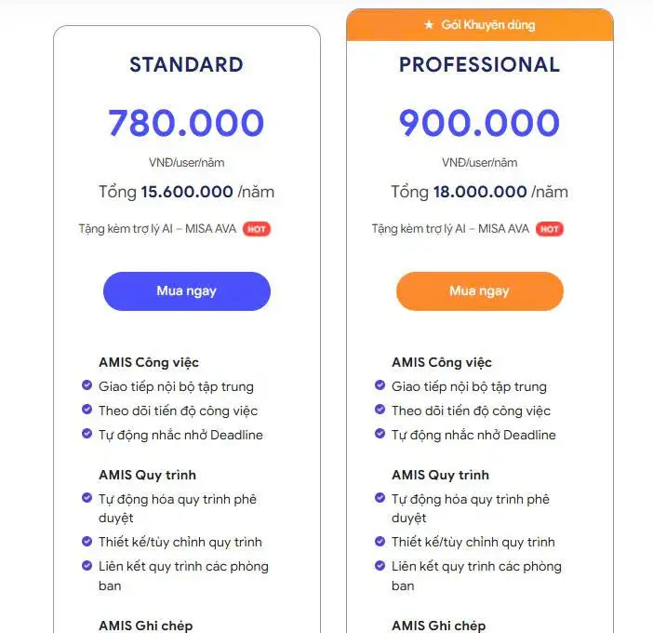The height and width of the screenshot is (633, 653).
Task: Click checkmark beside Professional Tự động hóa quy trình
Action: [380, 498]
